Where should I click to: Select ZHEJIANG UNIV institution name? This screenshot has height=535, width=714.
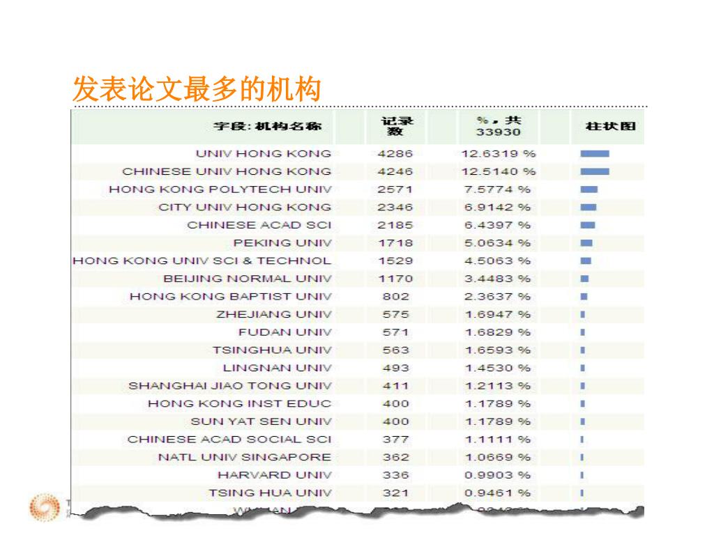pyautogui.click(x=273, y=314)
